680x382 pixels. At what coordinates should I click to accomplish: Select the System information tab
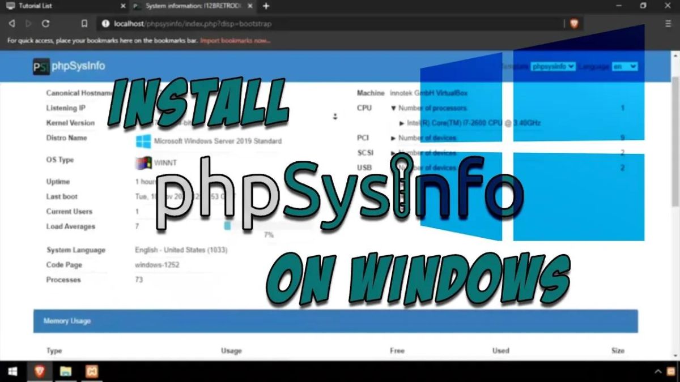pyautogui.click(x=193, y=6)
